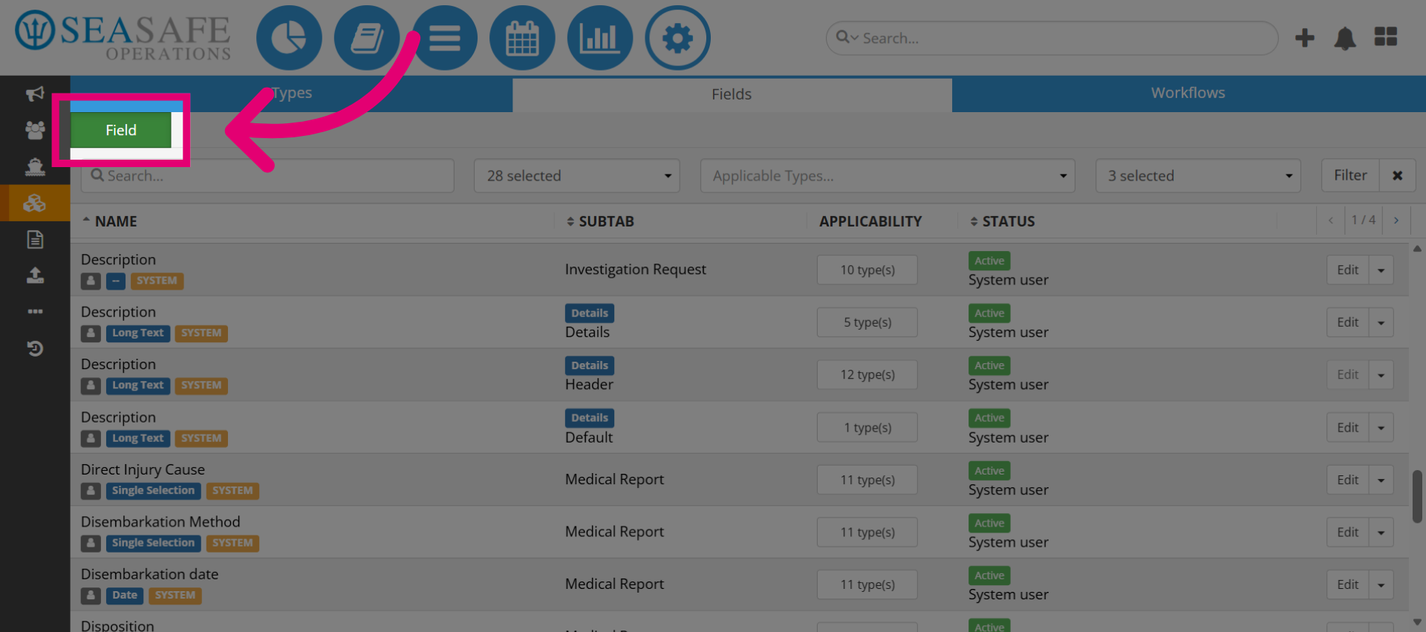Edit the Investigation Request Description field

coord(1348,270)
